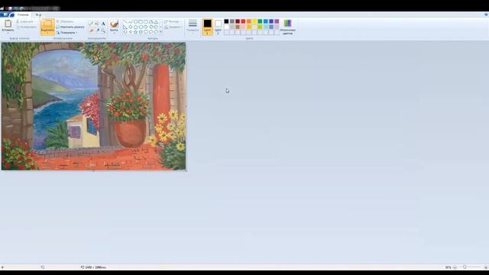Choose the purple palette swatch
The image size is (489, 275).
[277, 21]
